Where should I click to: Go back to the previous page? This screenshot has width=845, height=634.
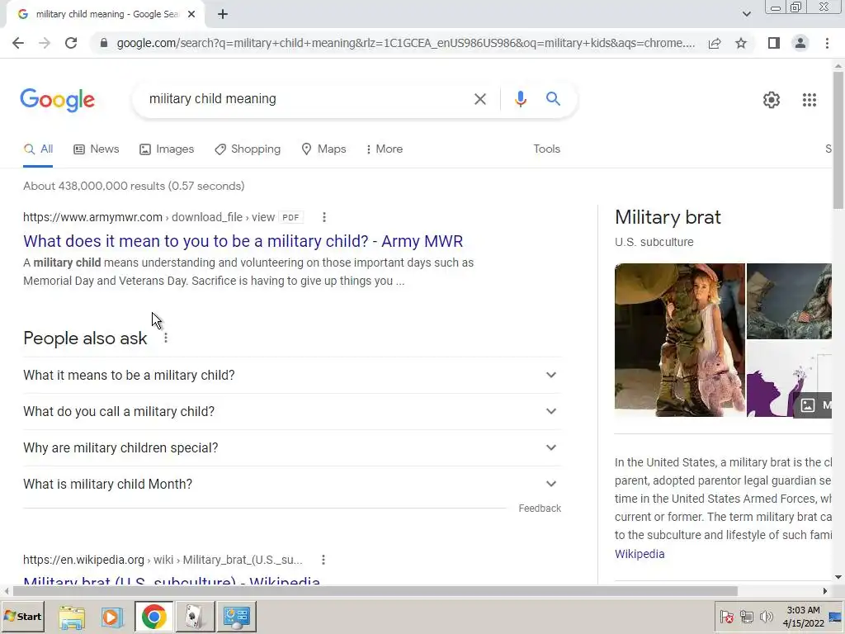(18, 43)
